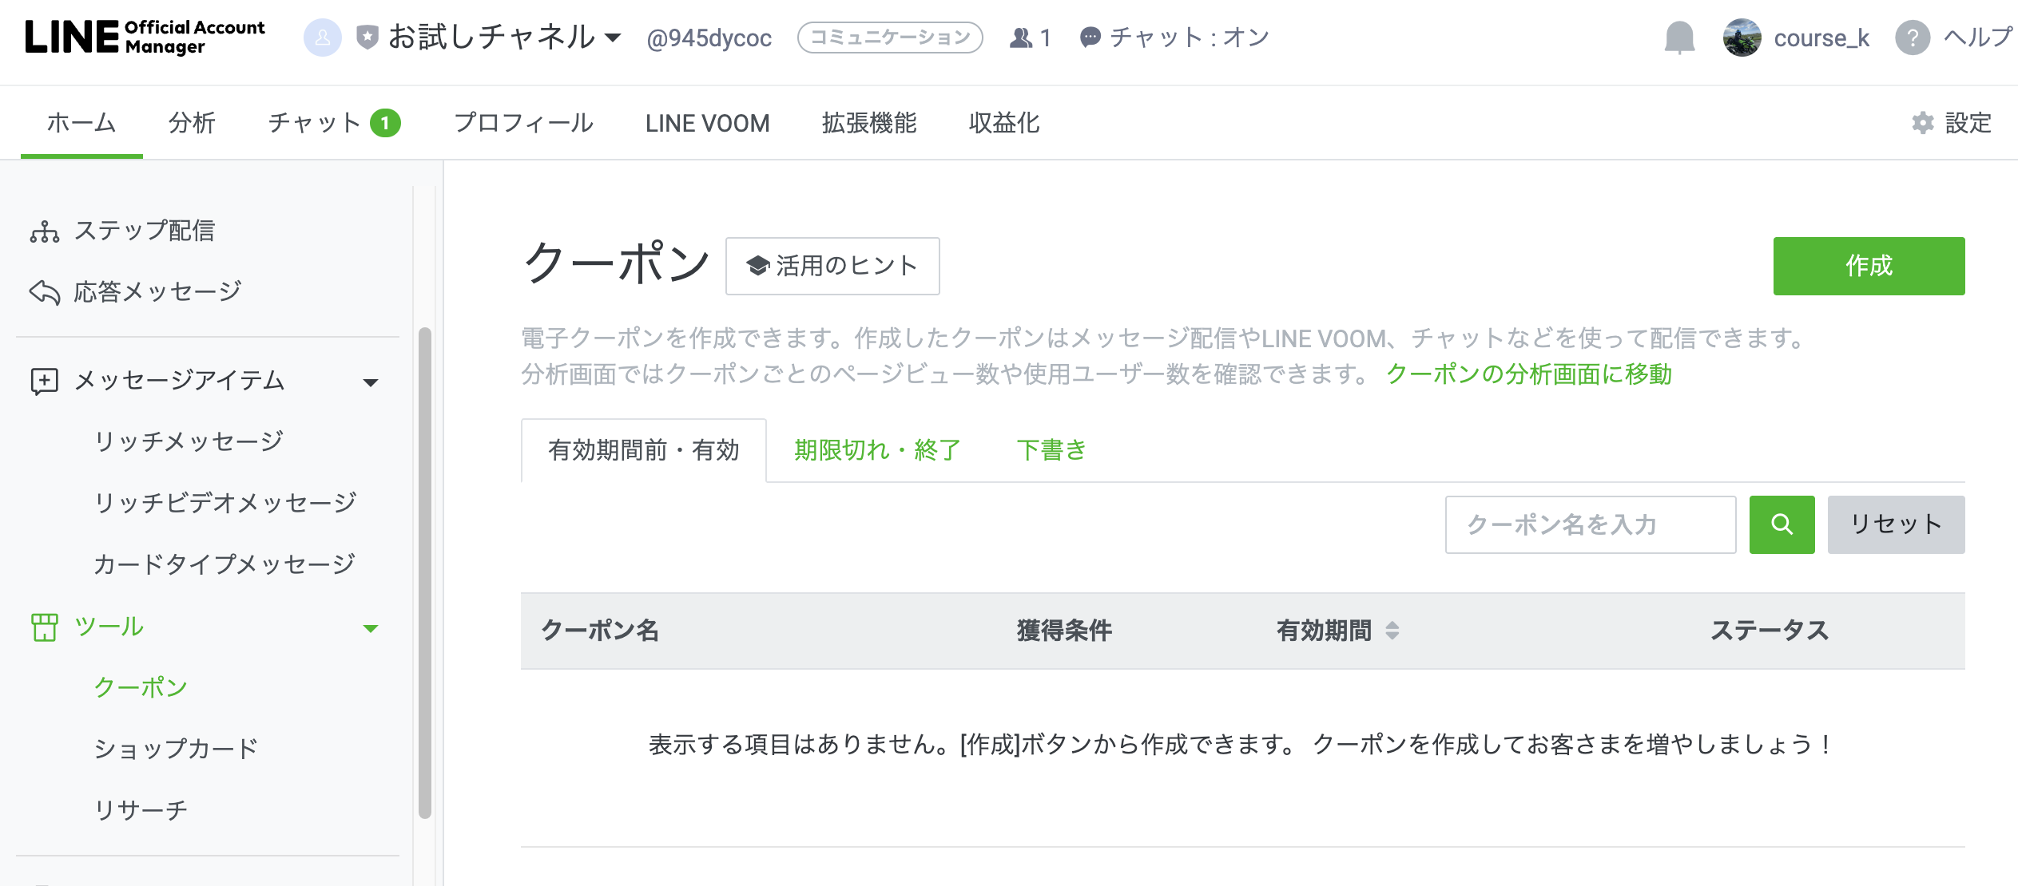This screenshot has width=2018, height=886.
Task: Open リッチビデオメッセージ in the sidebar
Action: pyautogui.click(x=225, y=503)
